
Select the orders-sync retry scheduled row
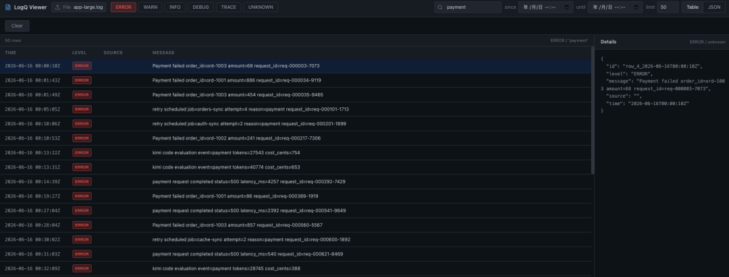[296, 109]
